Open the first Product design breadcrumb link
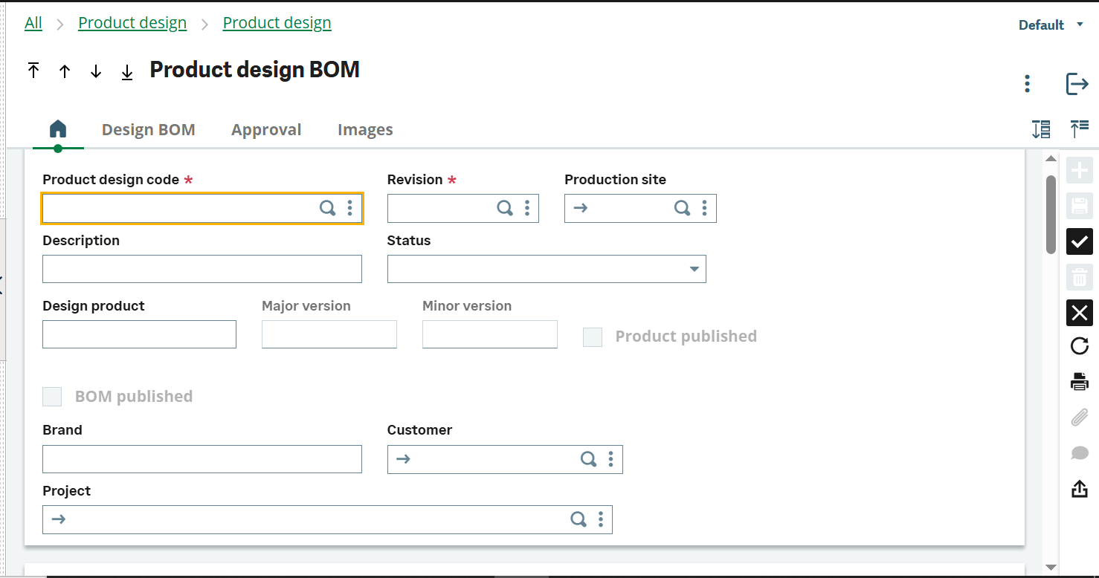Viewport: 1099px width, 578px height. (132, 23)
